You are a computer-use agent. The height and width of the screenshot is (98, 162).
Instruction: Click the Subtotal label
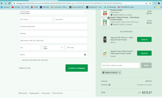pyautogui.click(x=104, y=81)
